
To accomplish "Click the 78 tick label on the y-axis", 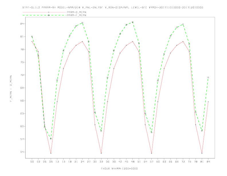I will click(x=22, y=49).
